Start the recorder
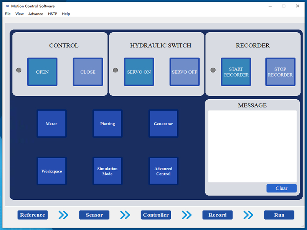This screenshot has width=307, height=230. pos(236,72)
